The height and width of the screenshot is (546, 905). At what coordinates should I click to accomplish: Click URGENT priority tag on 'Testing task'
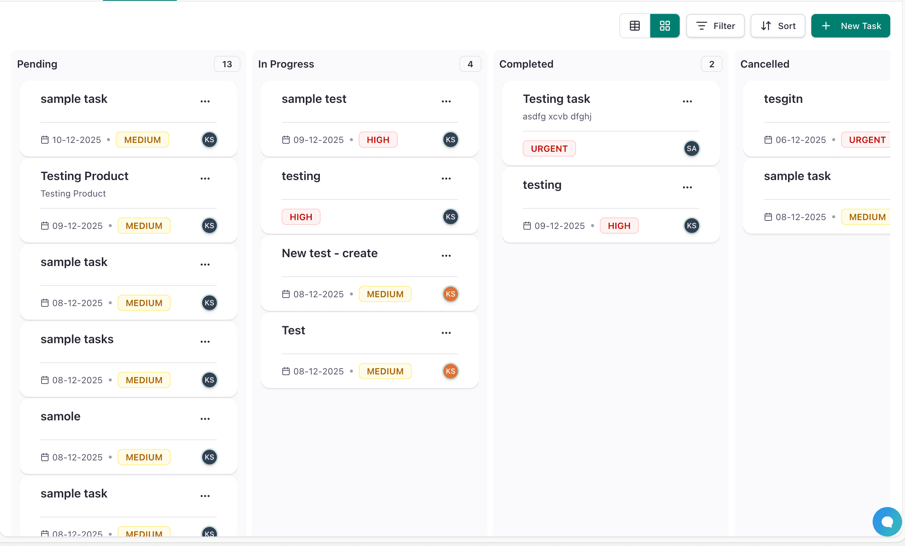coord(549,148)
